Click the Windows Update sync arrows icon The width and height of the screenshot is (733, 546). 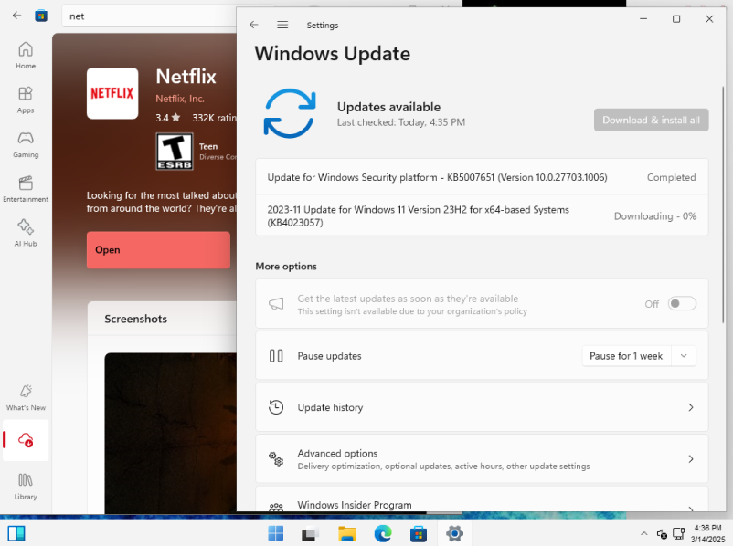tap(290, 113)
